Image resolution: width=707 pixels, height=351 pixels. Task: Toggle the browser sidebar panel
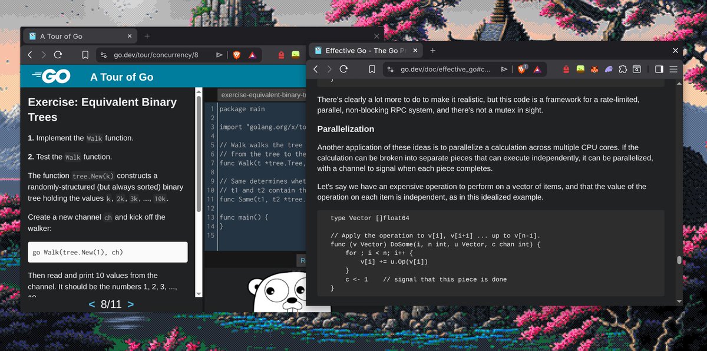coord(659,69)
